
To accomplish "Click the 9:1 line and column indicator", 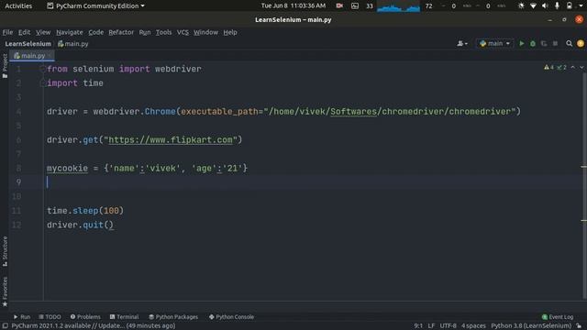I will 418,326.
